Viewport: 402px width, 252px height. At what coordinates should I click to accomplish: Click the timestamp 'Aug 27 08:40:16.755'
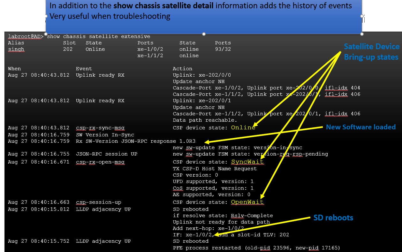39,154
